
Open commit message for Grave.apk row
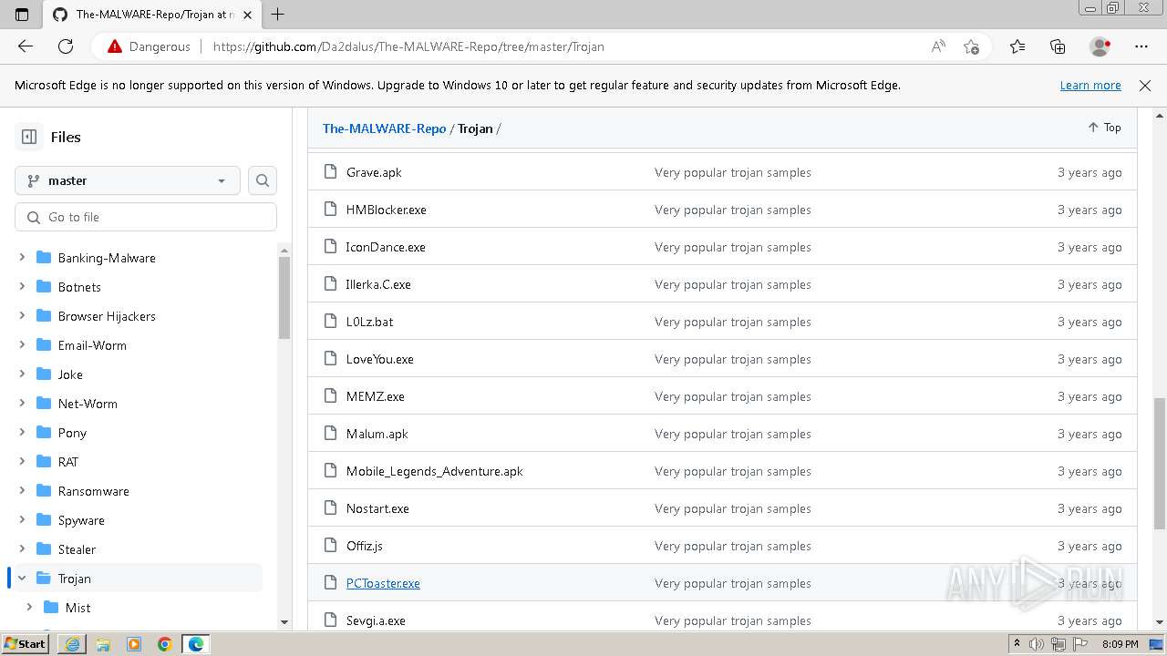(733, 172)
